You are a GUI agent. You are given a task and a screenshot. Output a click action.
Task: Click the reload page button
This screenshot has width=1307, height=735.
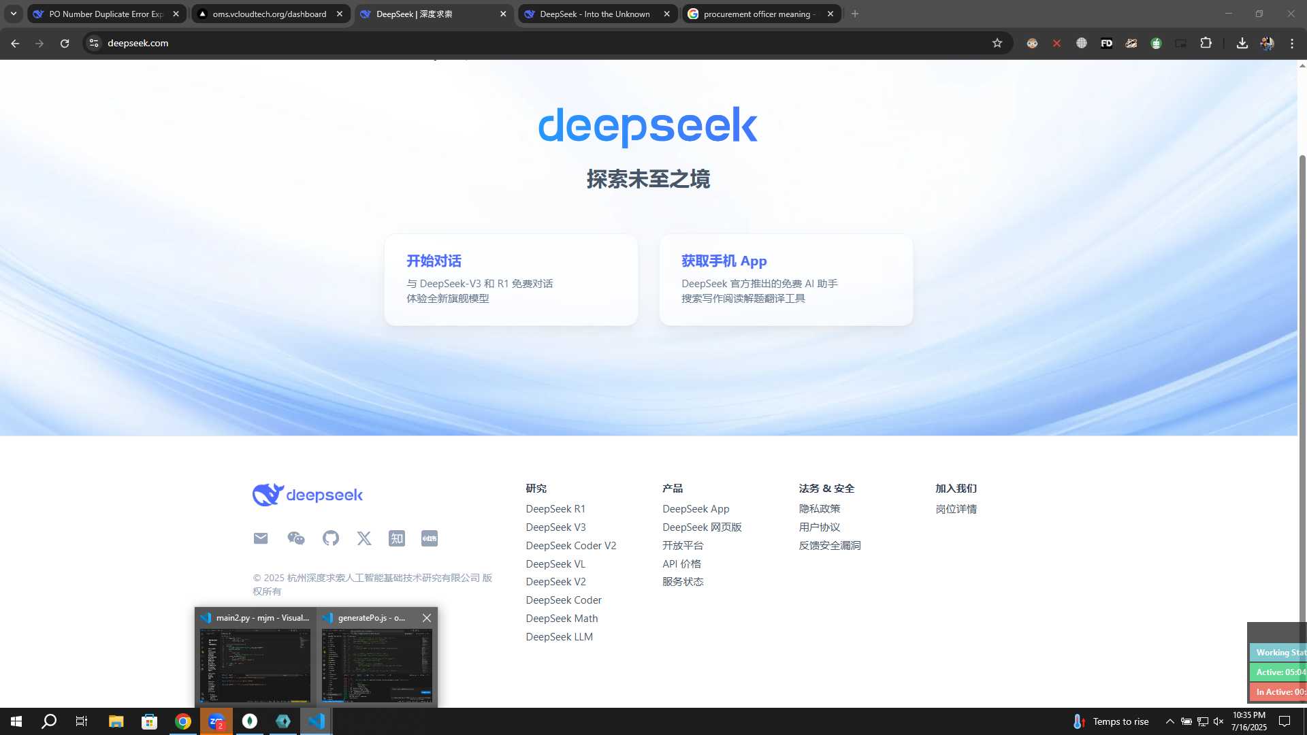point(65,43)
